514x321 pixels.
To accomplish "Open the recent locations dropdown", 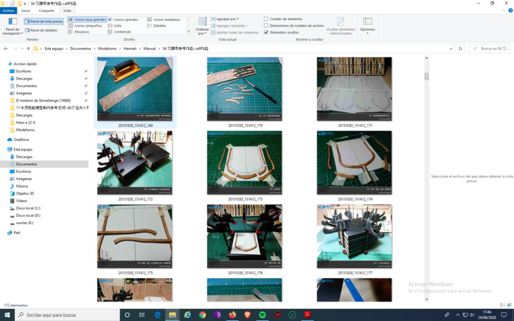I will [x=22, y=48].
